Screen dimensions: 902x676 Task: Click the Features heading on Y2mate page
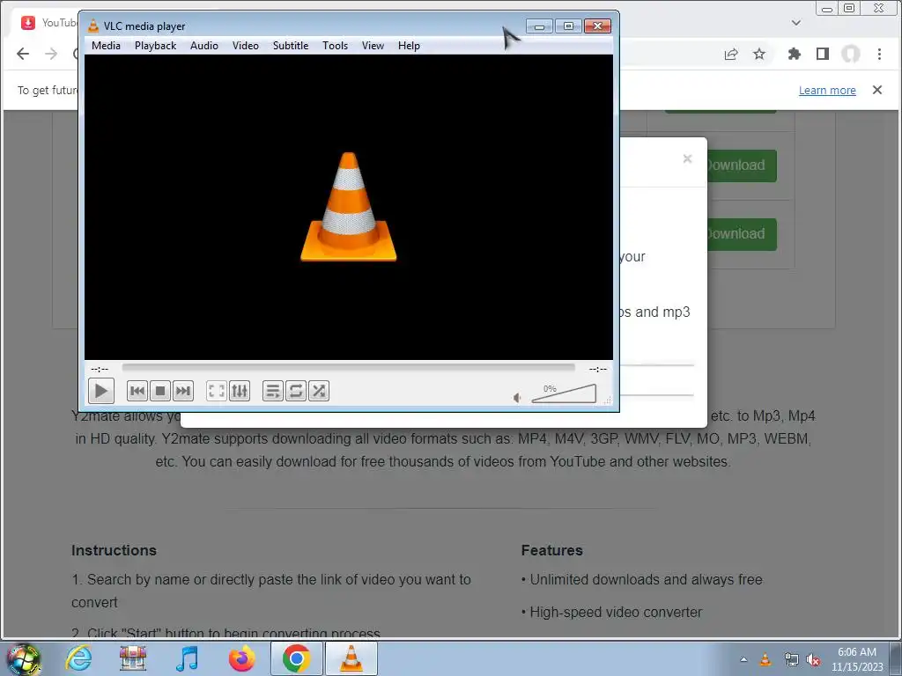tap(551, 550)
